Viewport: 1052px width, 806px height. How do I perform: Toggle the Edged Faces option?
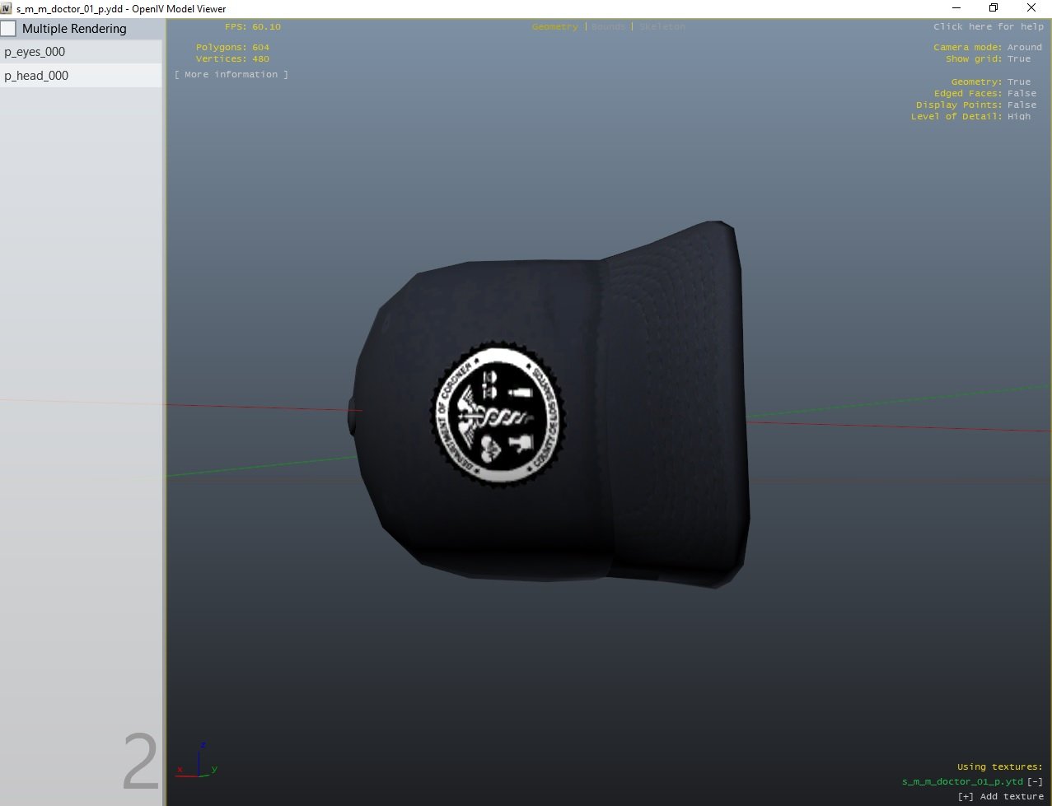pyautogui.click(x=984, y=94)
